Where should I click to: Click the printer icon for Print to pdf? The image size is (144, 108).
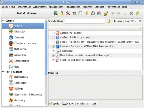58,42
